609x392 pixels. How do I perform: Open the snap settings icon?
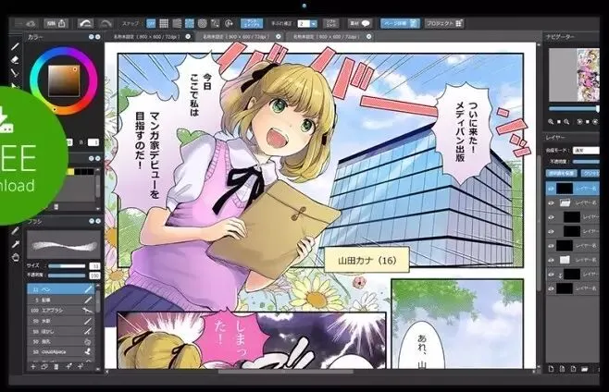click(230, 24)
